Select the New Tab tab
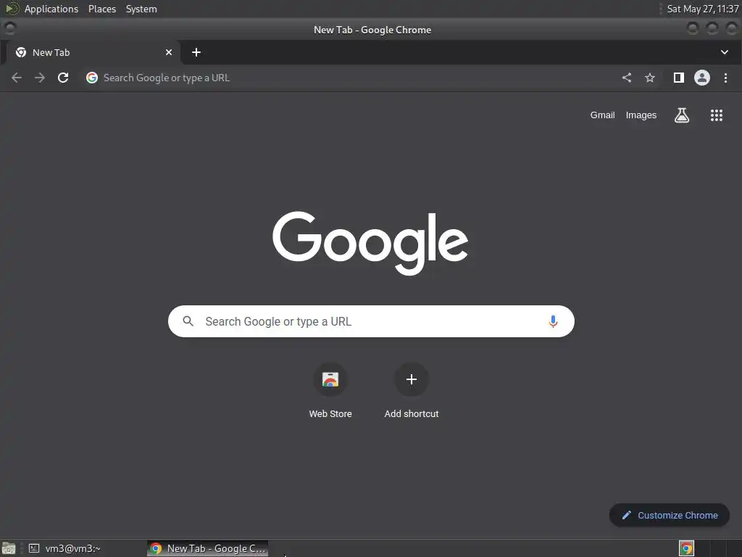742x557 pixels. 93,52
